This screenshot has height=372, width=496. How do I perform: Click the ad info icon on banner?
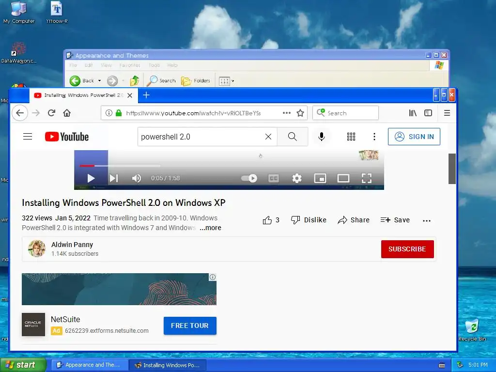pyautogui.click(x=213, y=277)
